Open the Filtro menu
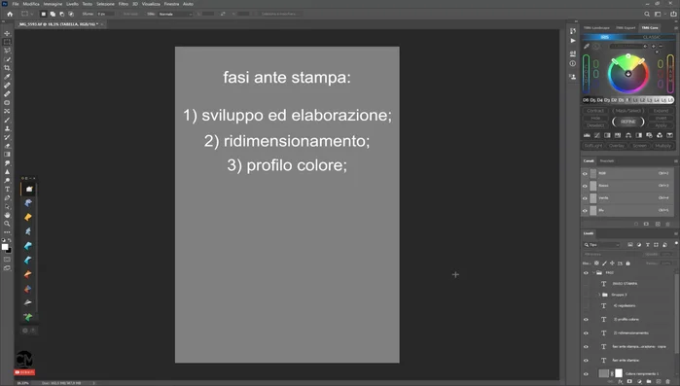Screen dimensions: 680x386 (x=124, y=4)
